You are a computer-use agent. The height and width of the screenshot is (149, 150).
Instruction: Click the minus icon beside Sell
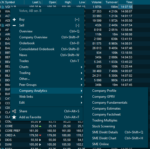(x=14, y=25)
